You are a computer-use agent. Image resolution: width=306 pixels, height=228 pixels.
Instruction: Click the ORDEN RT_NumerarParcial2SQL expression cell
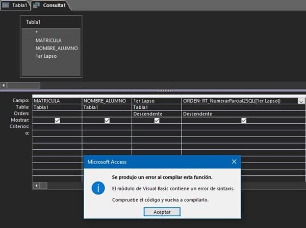(240, 101)
